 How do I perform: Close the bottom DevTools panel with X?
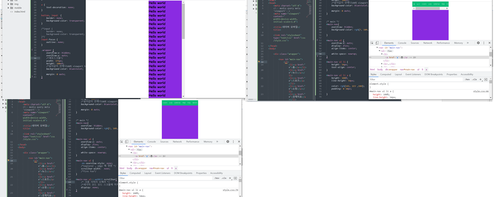pyautogui.click(x=239, y=142)
